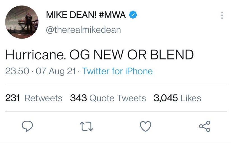
Task: Like the tweet with the heart icon
Action: 145,126
